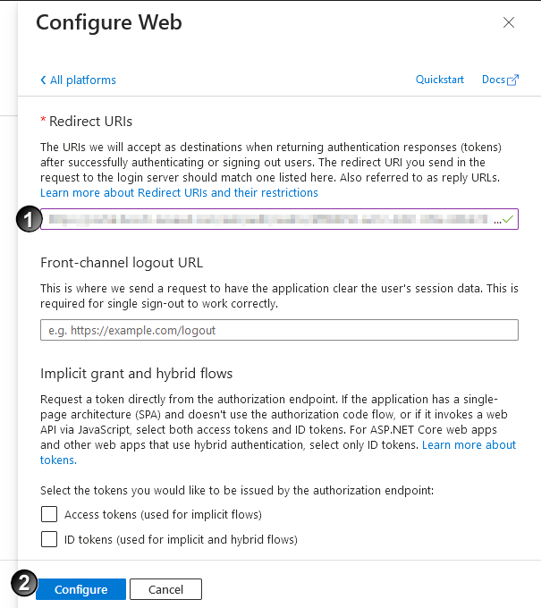Enable the ID tokens checkbox
Viewport: 541px width, 608px height.
pos(49,539)
